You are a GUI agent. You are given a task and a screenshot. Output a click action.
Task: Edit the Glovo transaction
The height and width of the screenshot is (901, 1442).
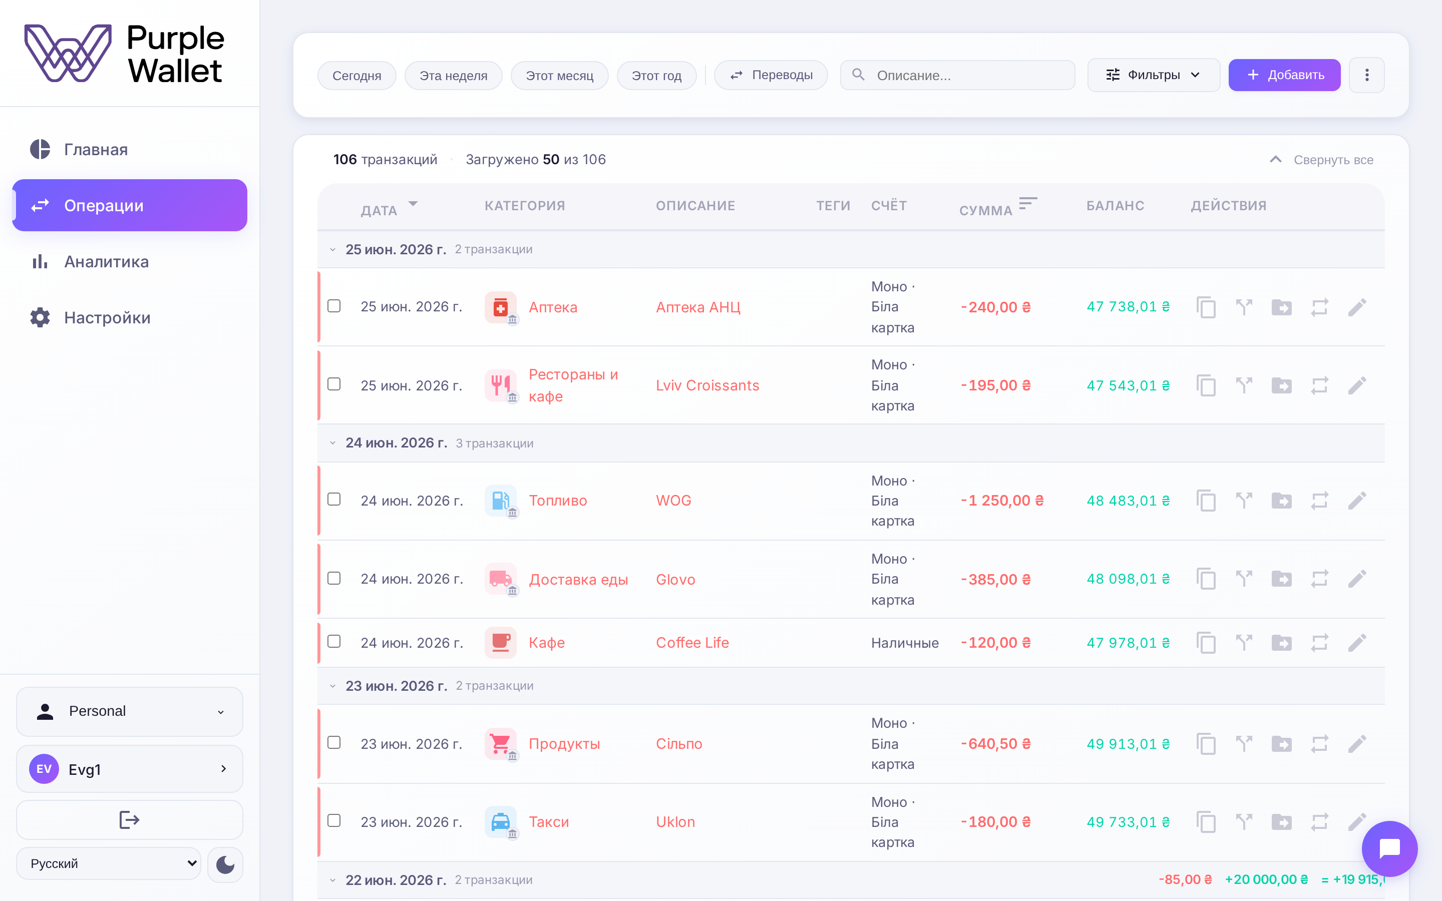pyautogui.click(x=1357, y=579)
